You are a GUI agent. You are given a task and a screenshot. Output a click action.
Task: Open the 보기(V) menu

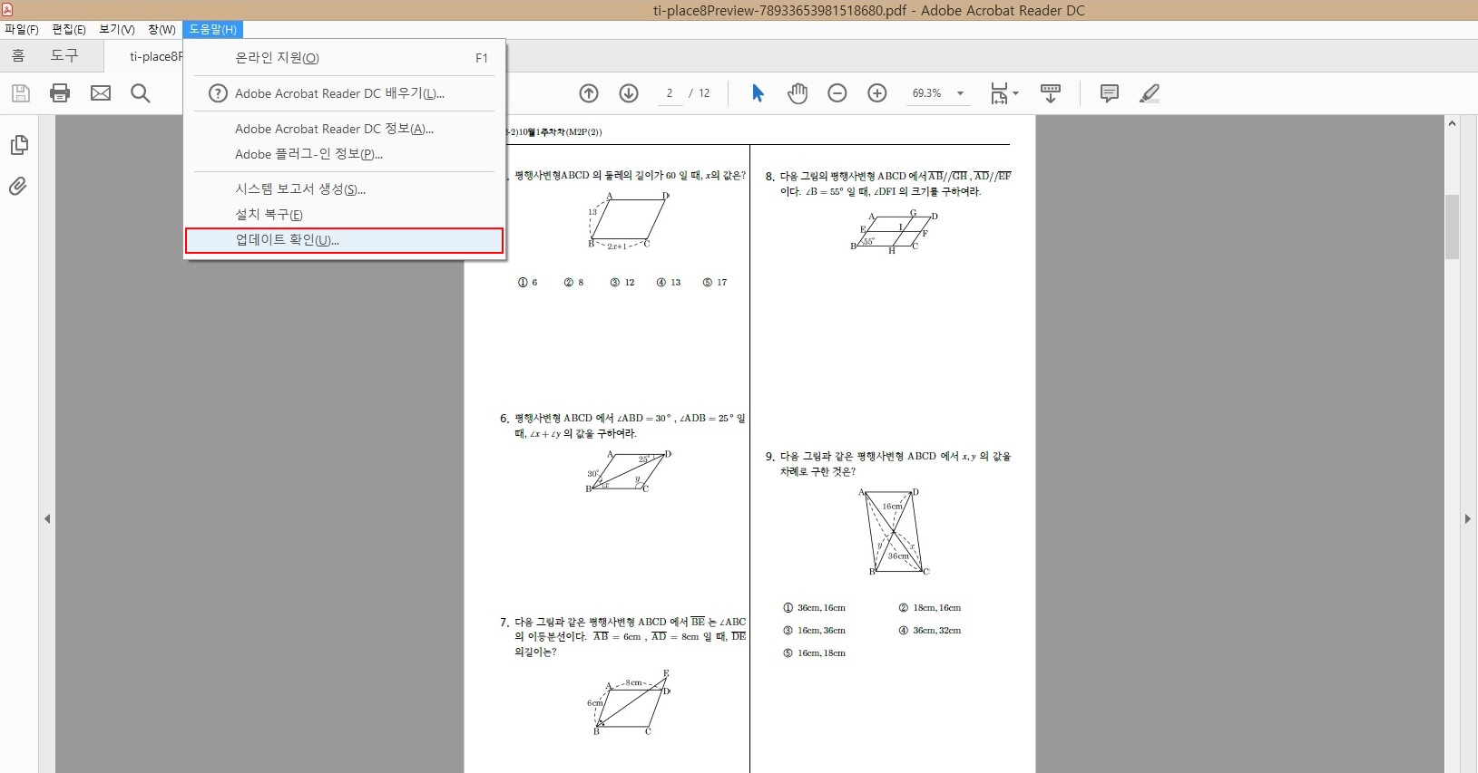[117, 30]
